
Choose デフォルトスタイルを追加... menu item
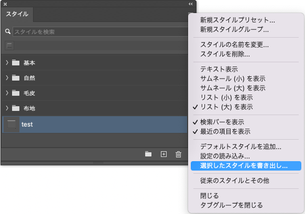tap(241, 147)
